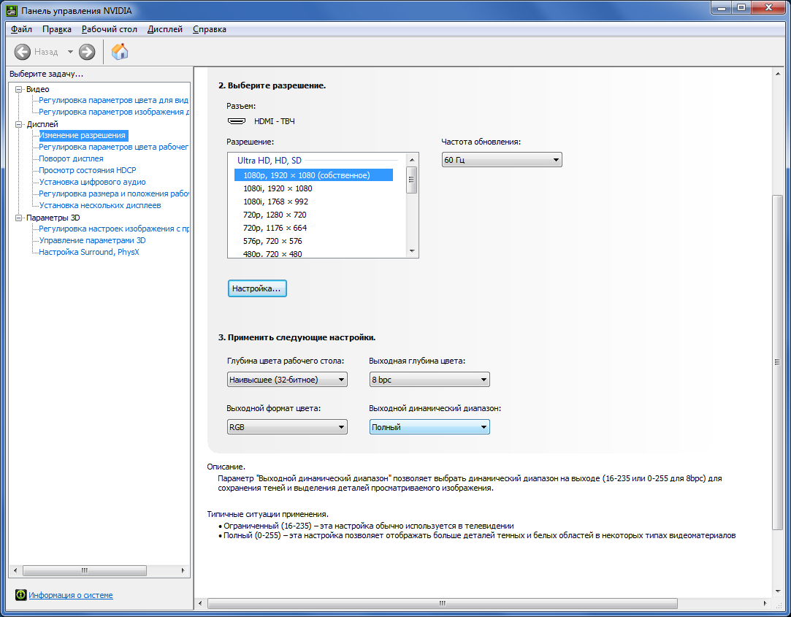Click the main panel vertical scrollbar thumb
The height and width of the screenshot is (617, 791).
777,362
